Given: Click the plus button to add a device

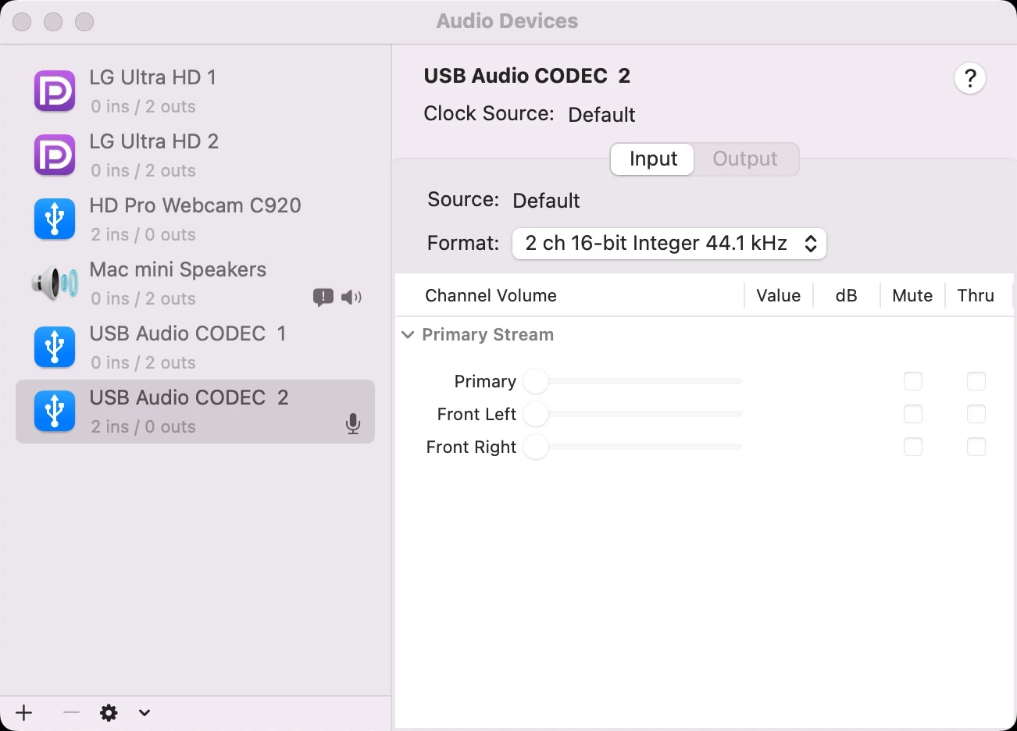Looking at the screenshot, I should 24,712.
